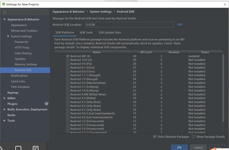Open the Plugins settings page
229x150 pixels.
click(13, 104)
